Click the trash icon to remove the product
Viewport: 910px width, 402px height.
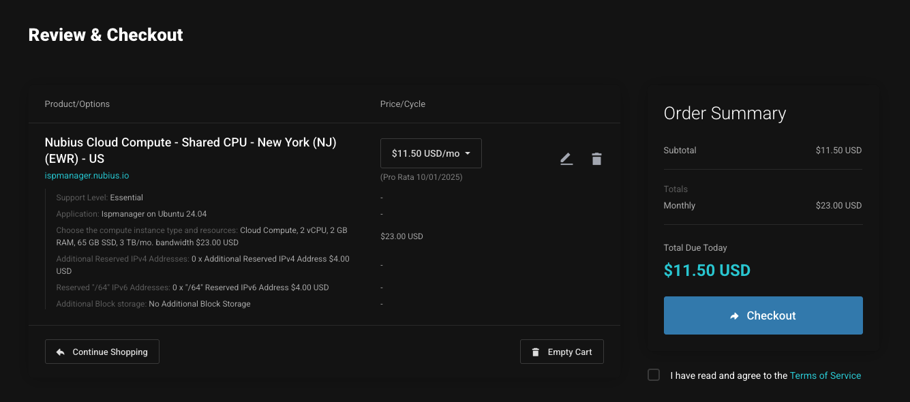click(596, 159)
